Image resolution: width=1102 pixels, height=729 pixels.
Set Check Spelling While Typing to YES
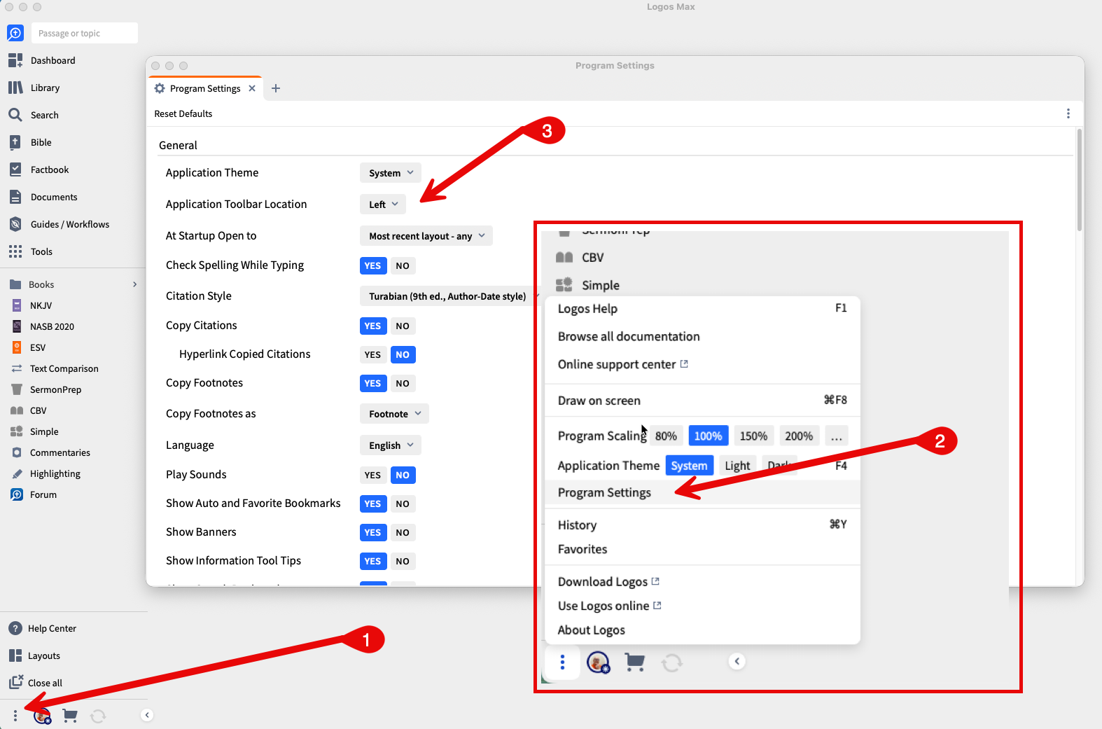pyautogui.click(x=372, y=265)
